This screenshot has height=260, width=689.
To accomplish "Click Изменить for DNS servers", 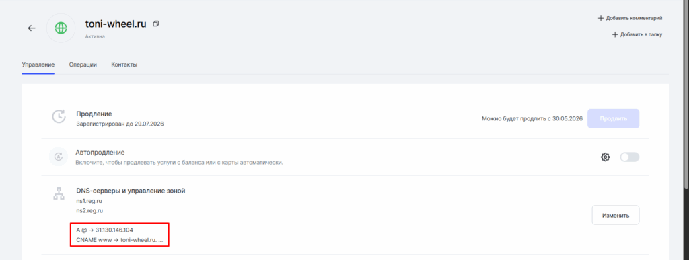I will point(615,215).
